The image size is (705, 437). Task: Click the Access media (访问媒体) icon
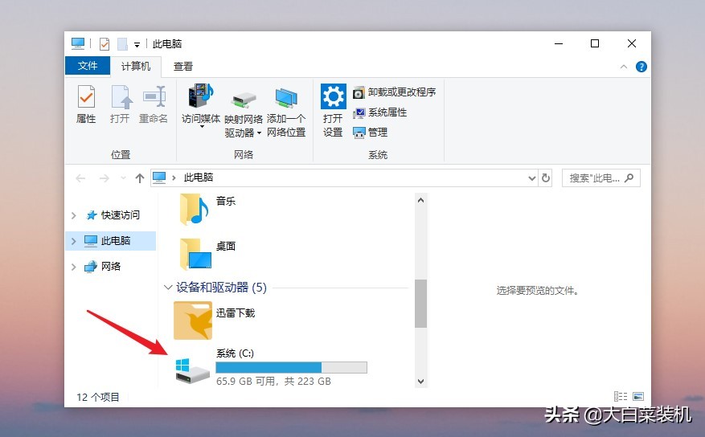click(x=200, y=96)
